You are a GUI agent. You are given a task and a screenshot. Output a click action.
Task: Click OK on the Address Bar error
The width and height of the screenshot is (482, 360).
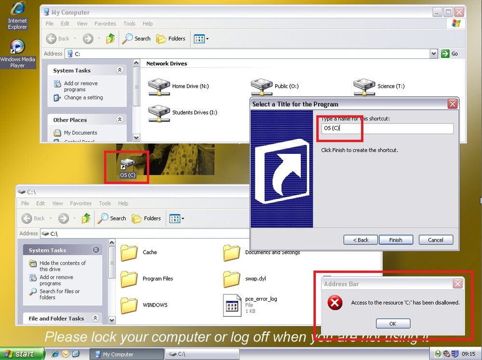point(393,324)
